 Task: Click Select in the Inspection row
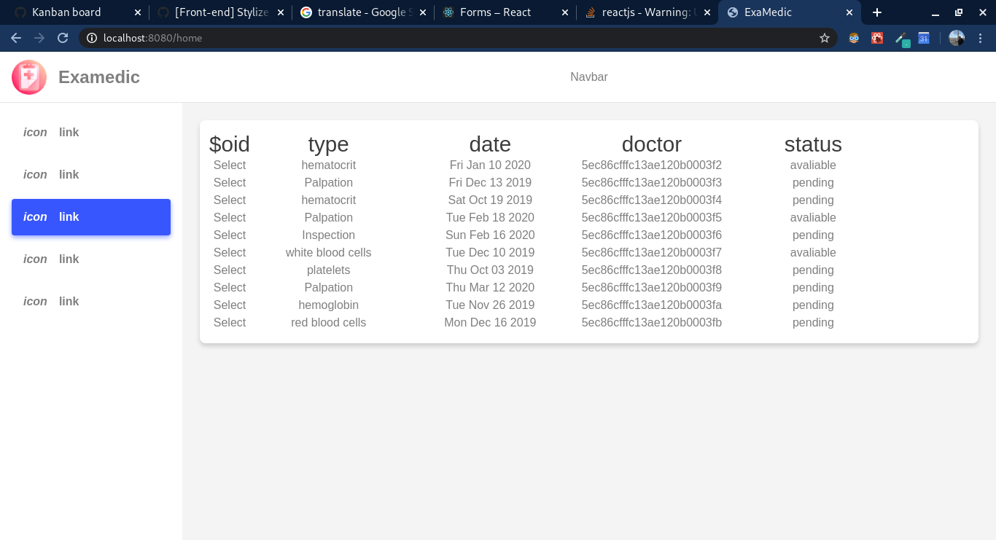click(x=230, y=235)
